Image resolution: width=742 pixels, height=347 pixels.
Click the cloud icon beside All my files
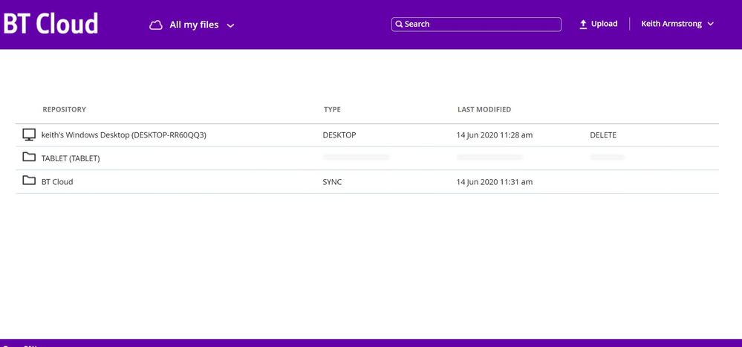pyautogui.click(x=156, y=25)
